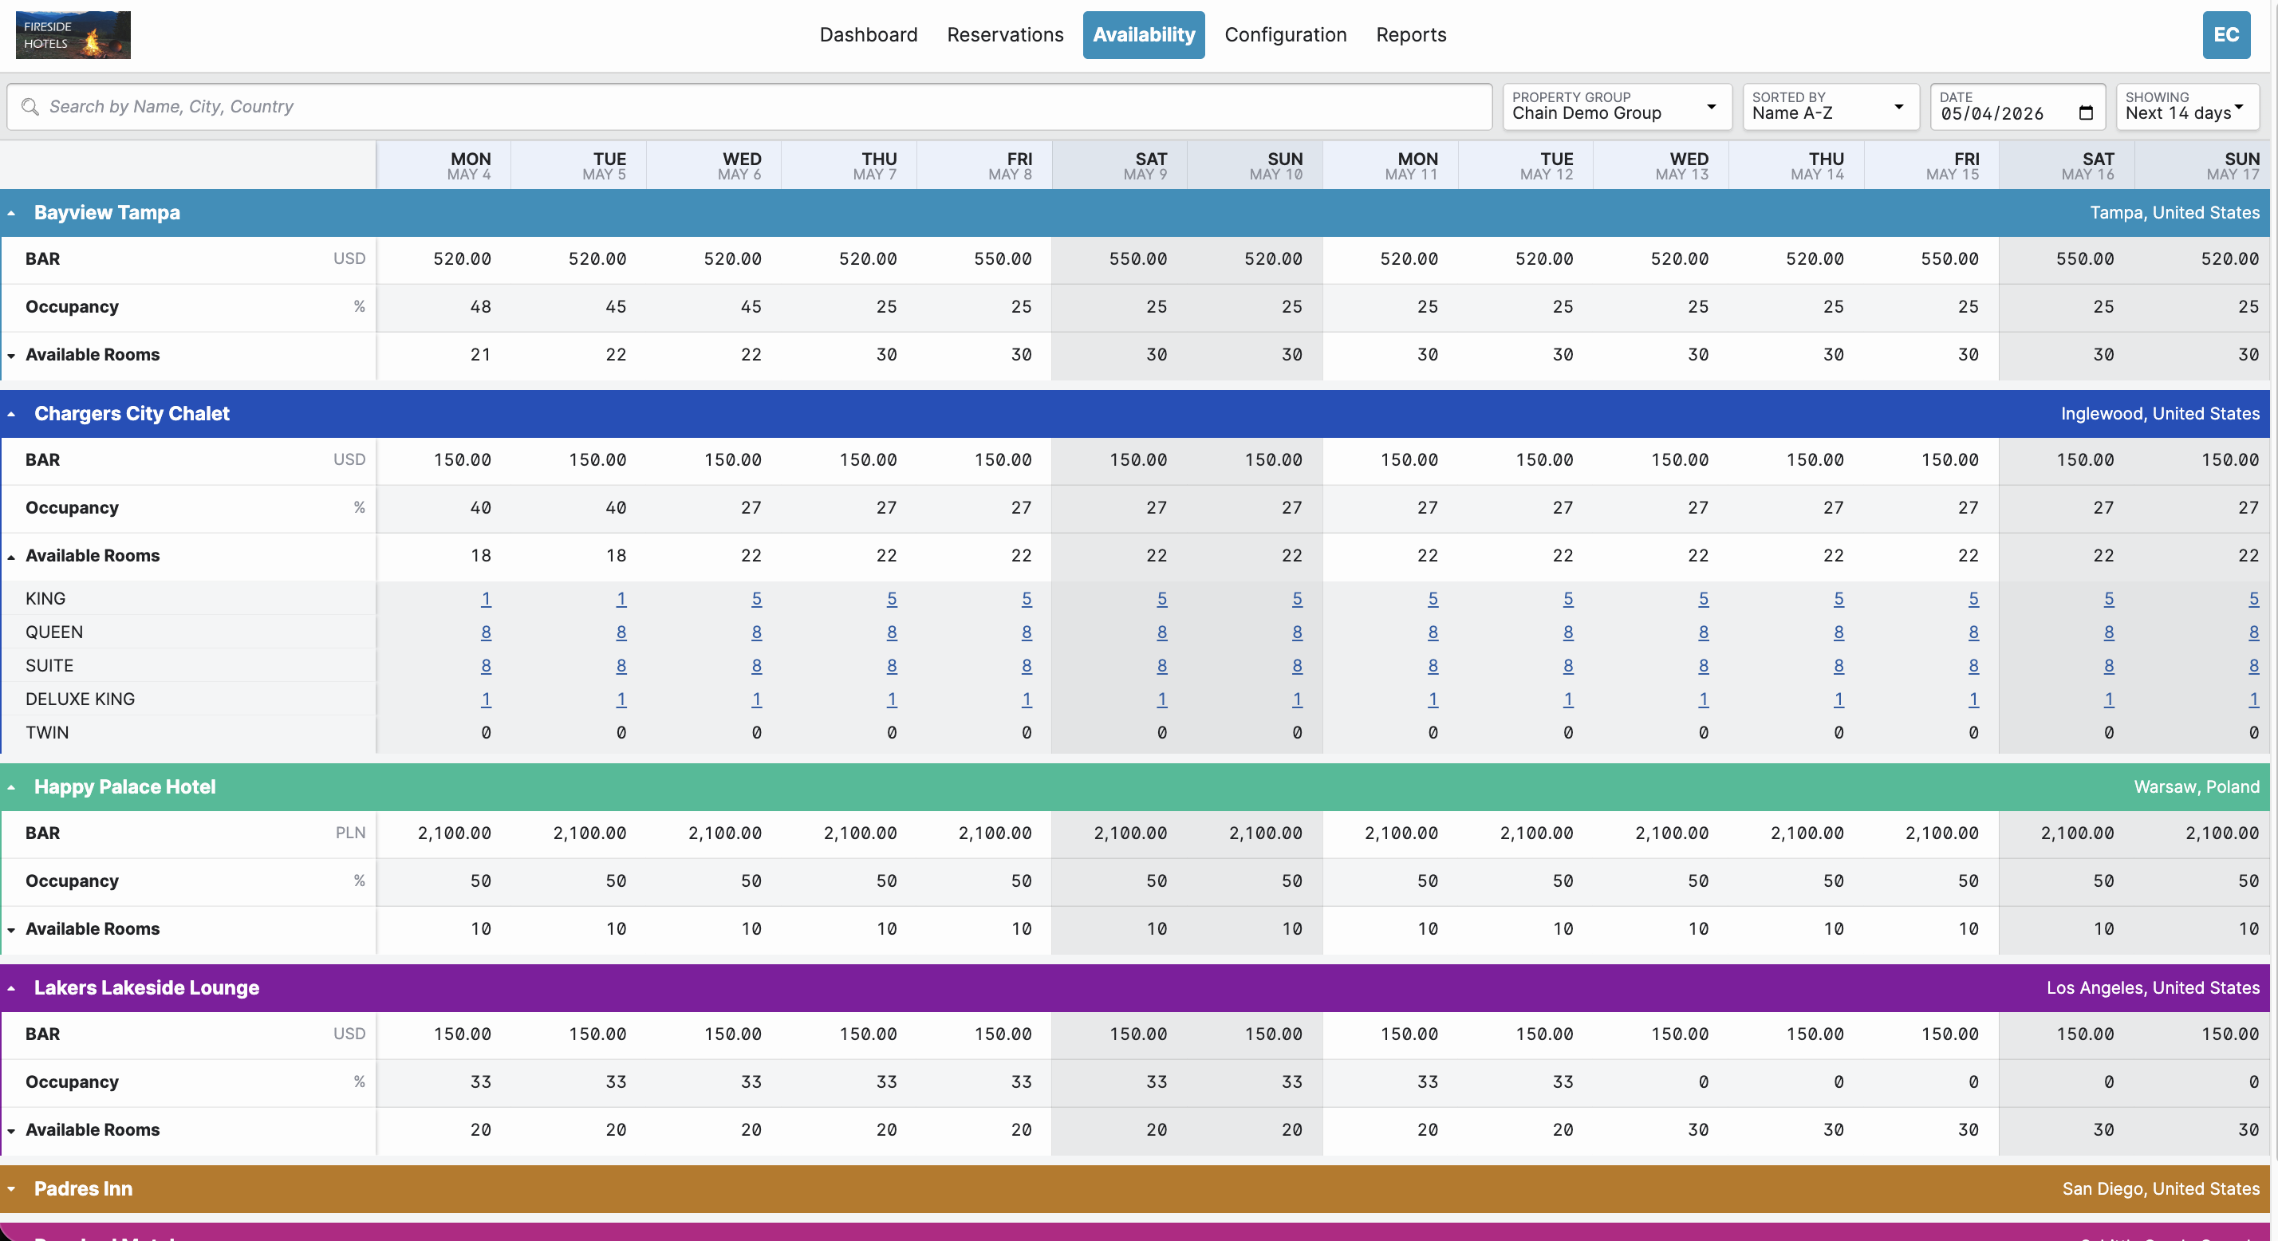This screenshot has height=1241, width=2278.
Task: Click the search magnifier icon
Action: [x=30, y=107]
